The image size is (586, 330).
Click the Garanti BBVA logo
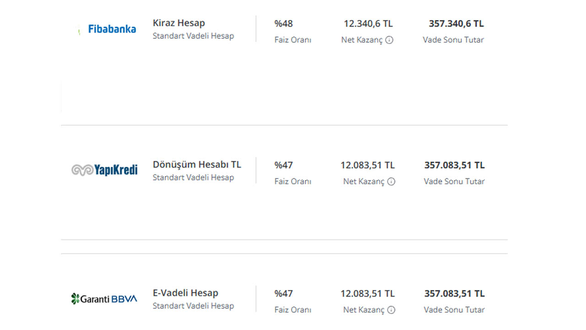coord(104,299)
